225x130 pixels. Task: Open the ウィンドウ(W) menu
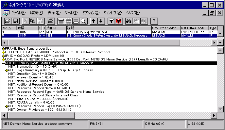(113, 13)
